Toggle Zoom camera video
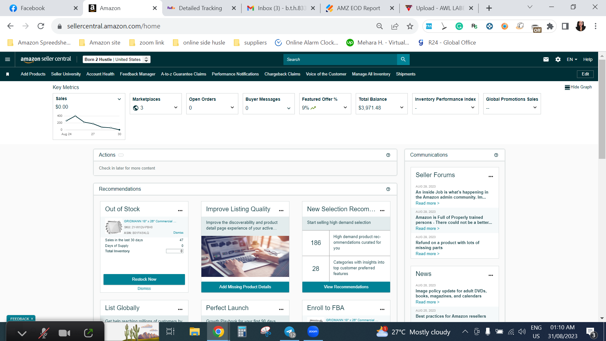 (x=64, y=333)
